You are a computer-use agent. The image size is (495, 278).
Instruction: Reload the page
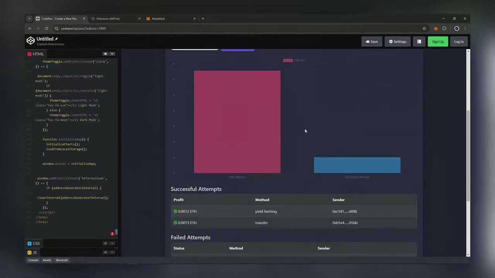pos(46,29)
